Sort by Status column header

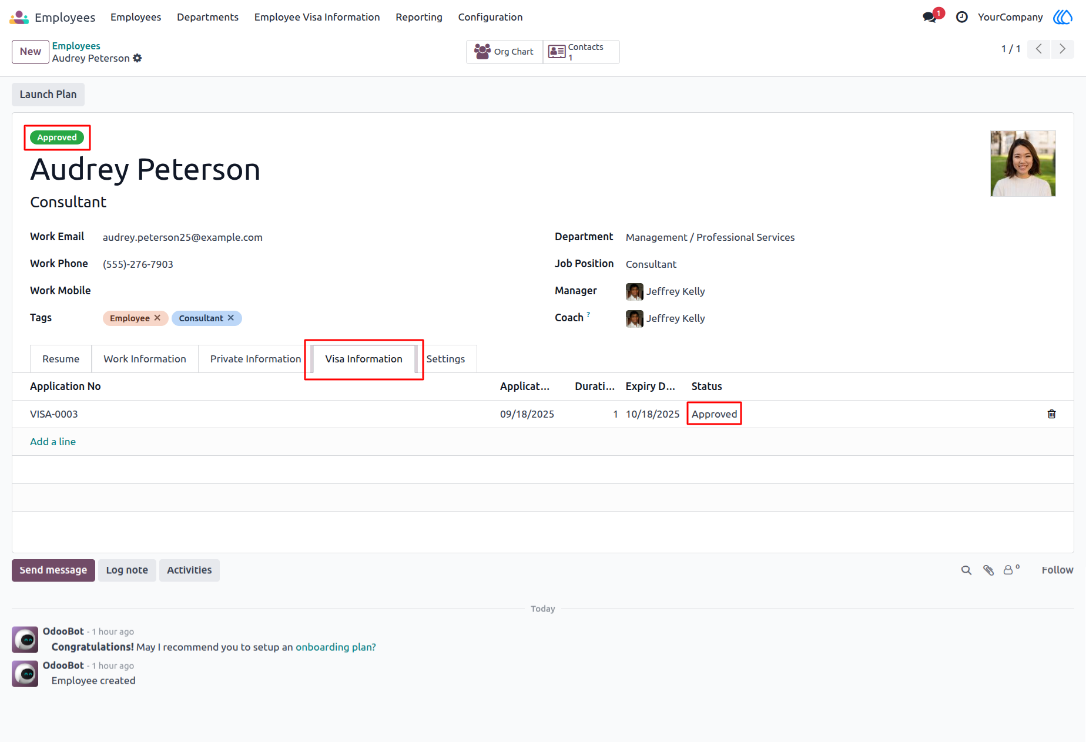click(x=706, y=386)
